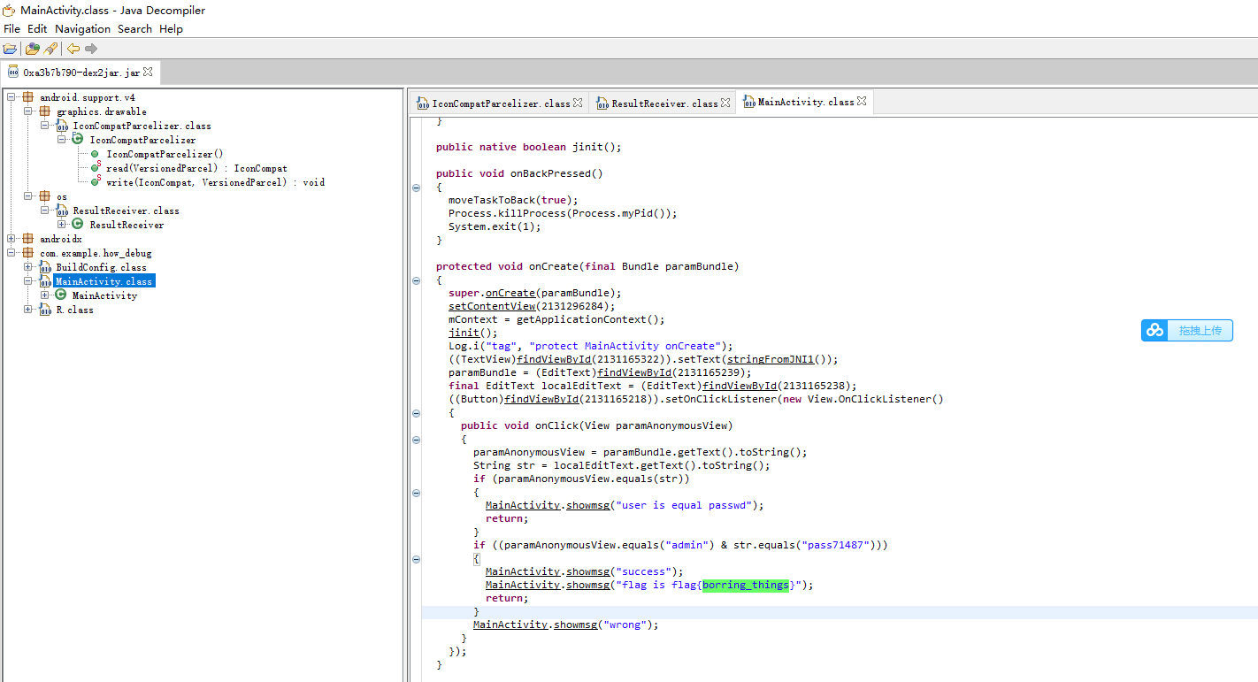Close the IconCompatParcelizer.class editor tab

(x=578, y=103)
